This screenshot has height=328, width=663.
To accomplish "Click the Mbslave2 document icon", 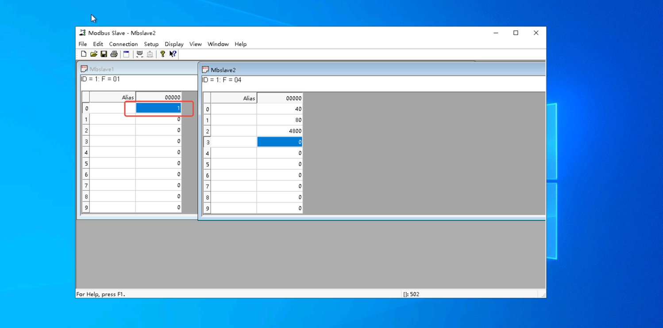I will [x=205, y=70].
